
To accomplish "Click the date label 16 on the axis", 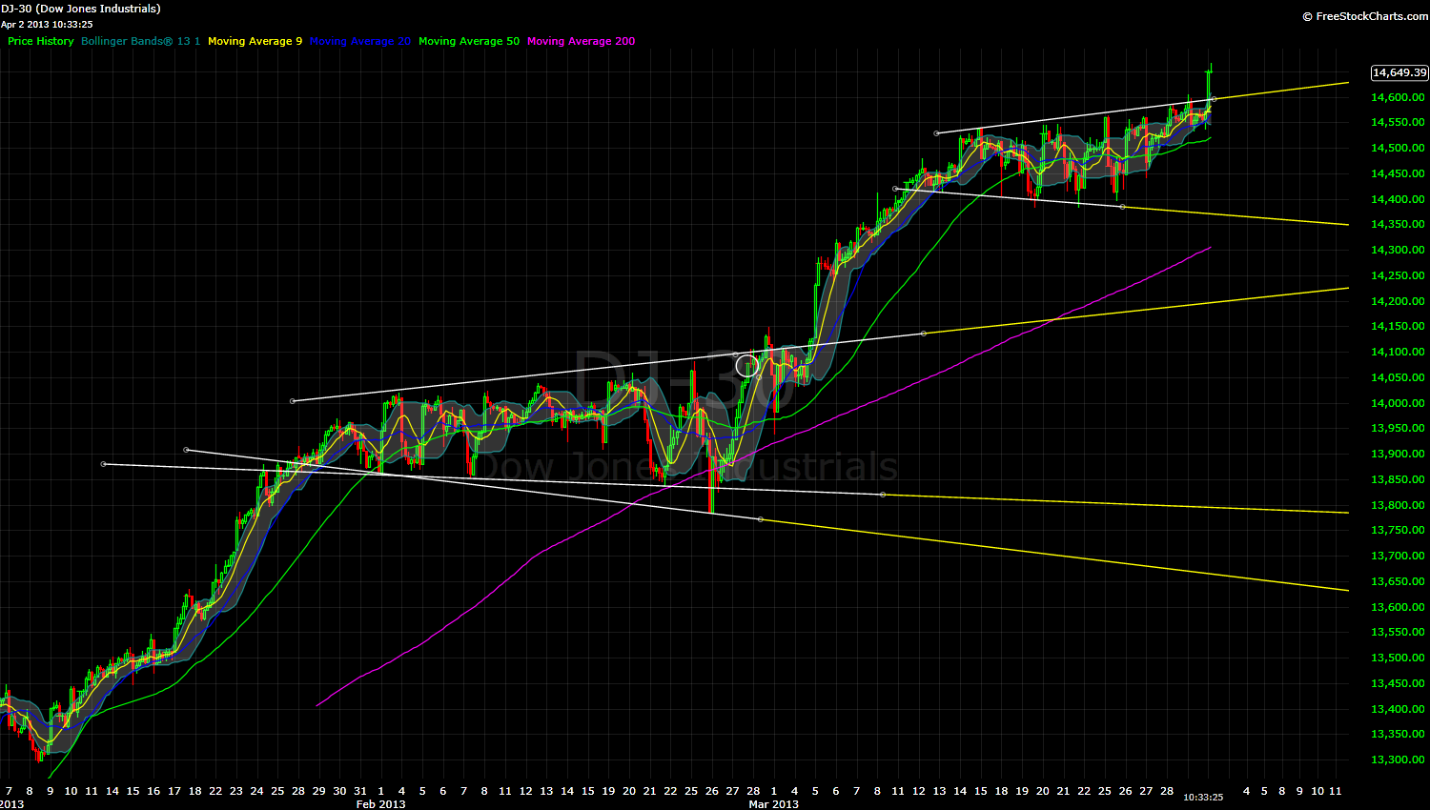I will coord(153,791).
